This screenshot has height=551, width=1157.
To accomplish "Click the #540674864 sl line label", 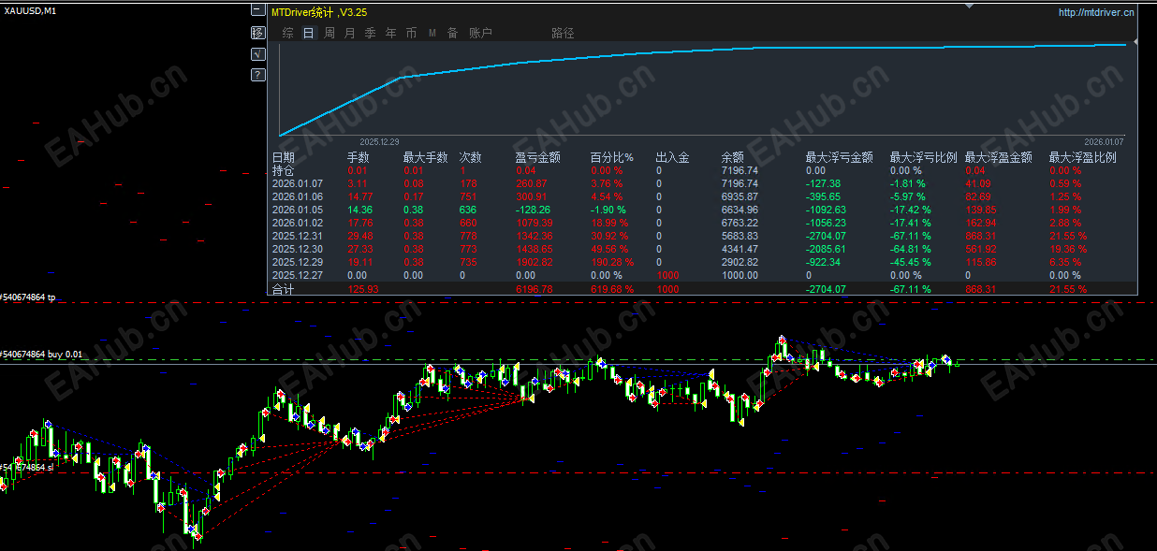I will pyautogui.click(x=27, y=467).
